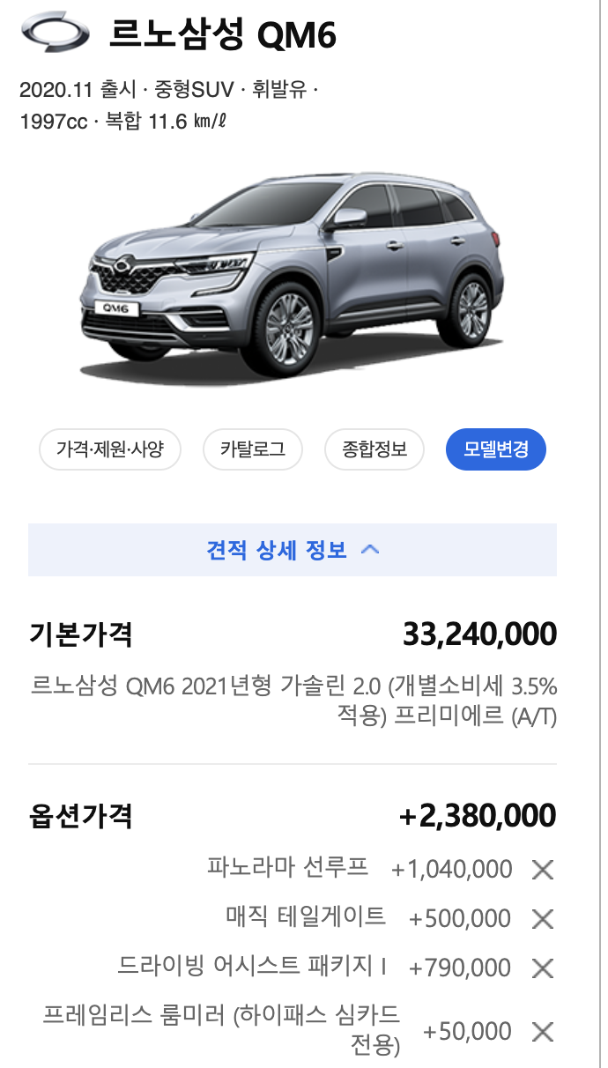Image resolution: width=608 pixels, height=1068 pixels.
Task: Remove the 프레임리스 룸미러 option
Action: 543,1032
